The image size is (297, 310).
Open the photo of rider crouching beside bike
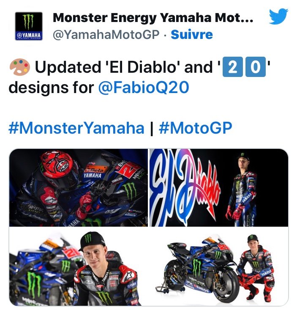click(219, 266)
